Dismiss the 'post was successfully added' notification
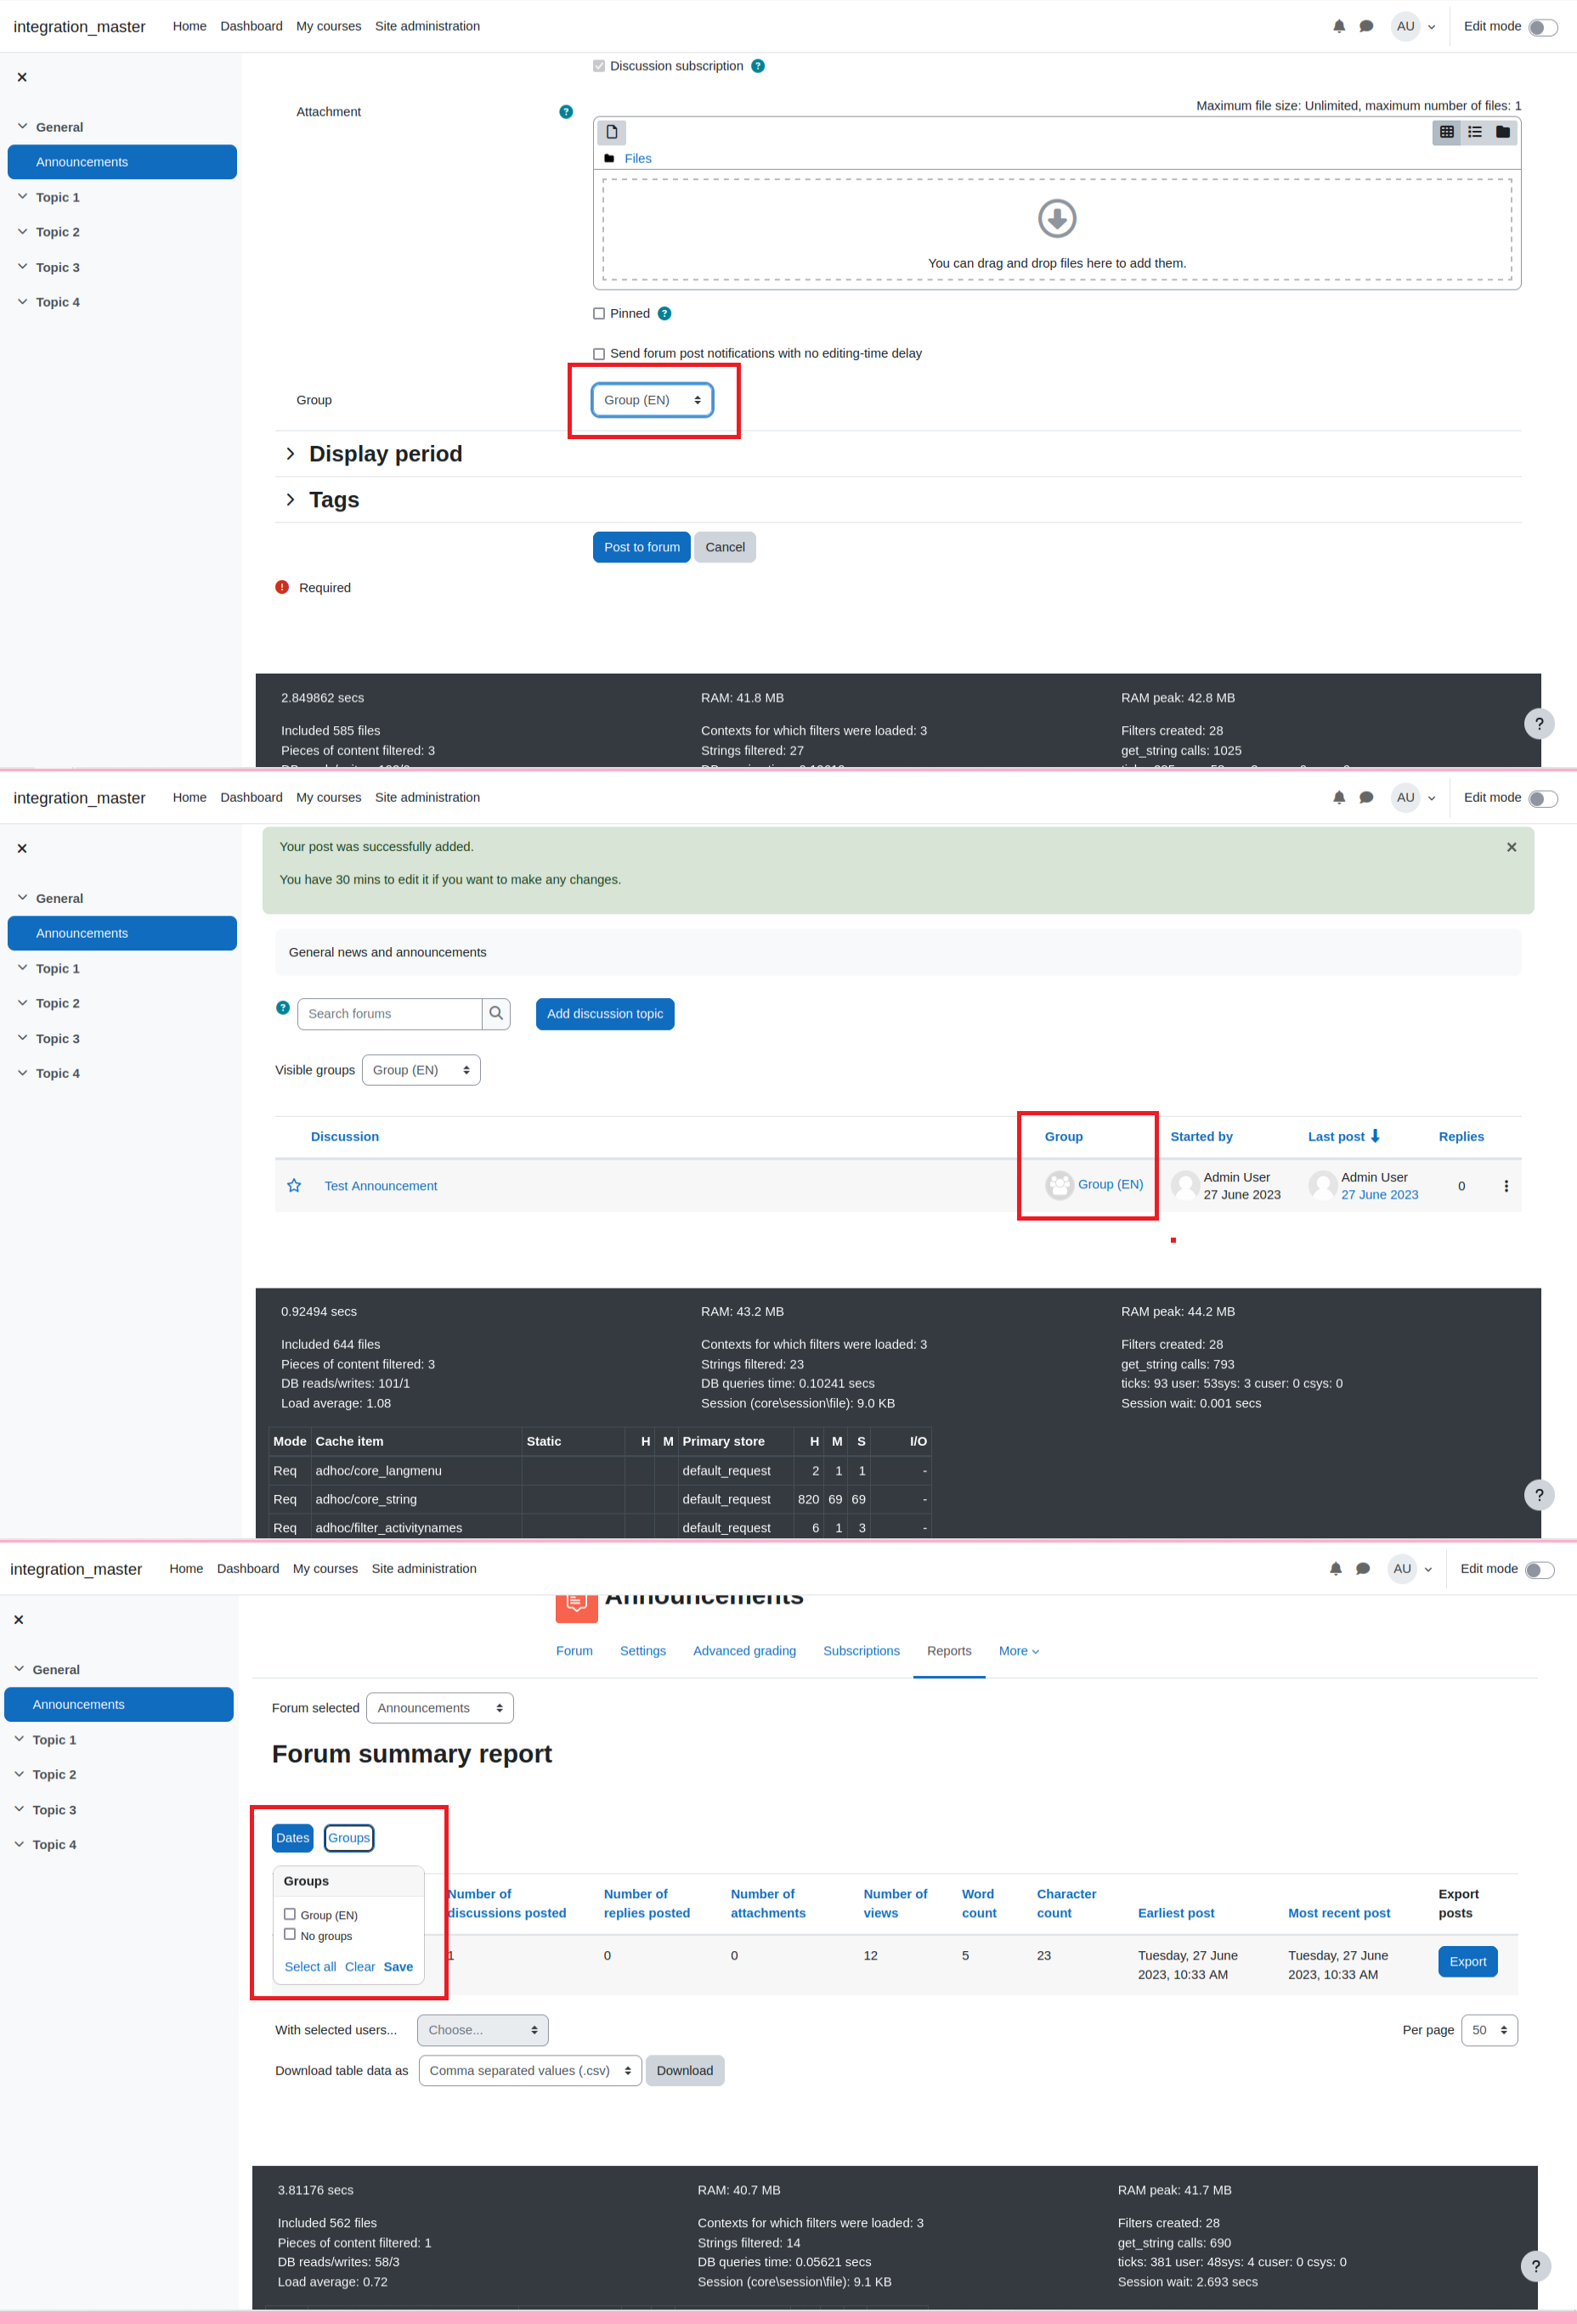Image resolution: width=1577 pixels, height=2324 pixels. click(x=1511, y=847)
